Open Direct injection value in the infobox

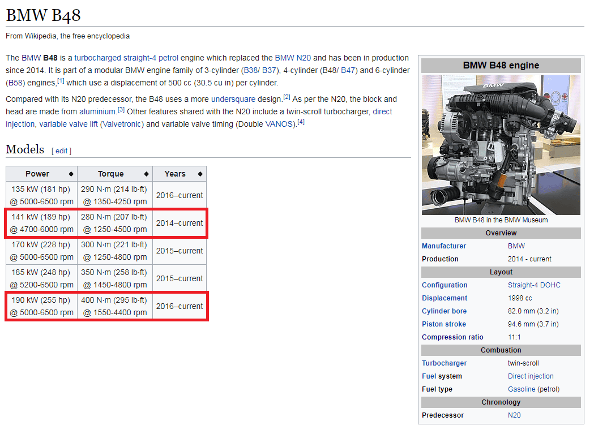pos(531,376)
